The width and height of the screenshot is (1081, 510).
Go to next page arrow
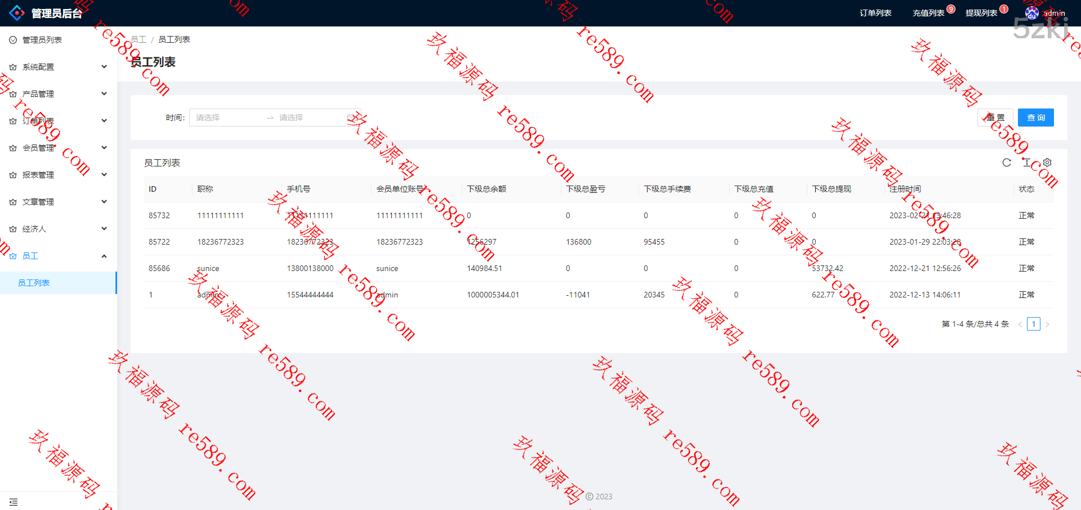(1047, 324)
